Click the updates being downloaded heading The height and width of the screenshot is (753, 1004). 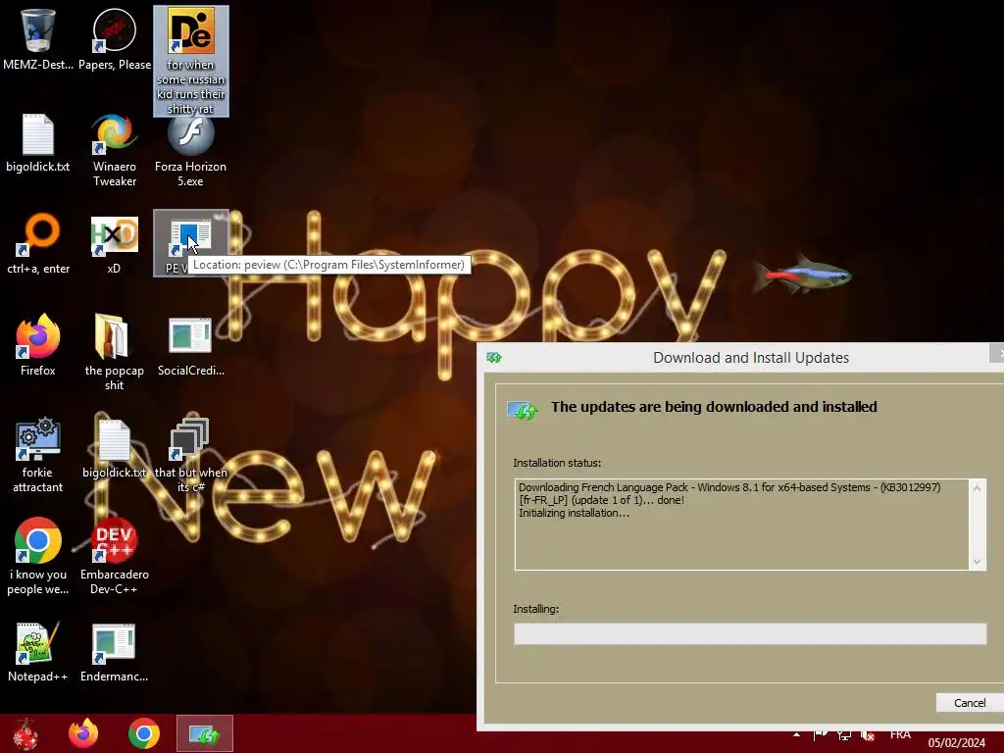pos(714,407)
